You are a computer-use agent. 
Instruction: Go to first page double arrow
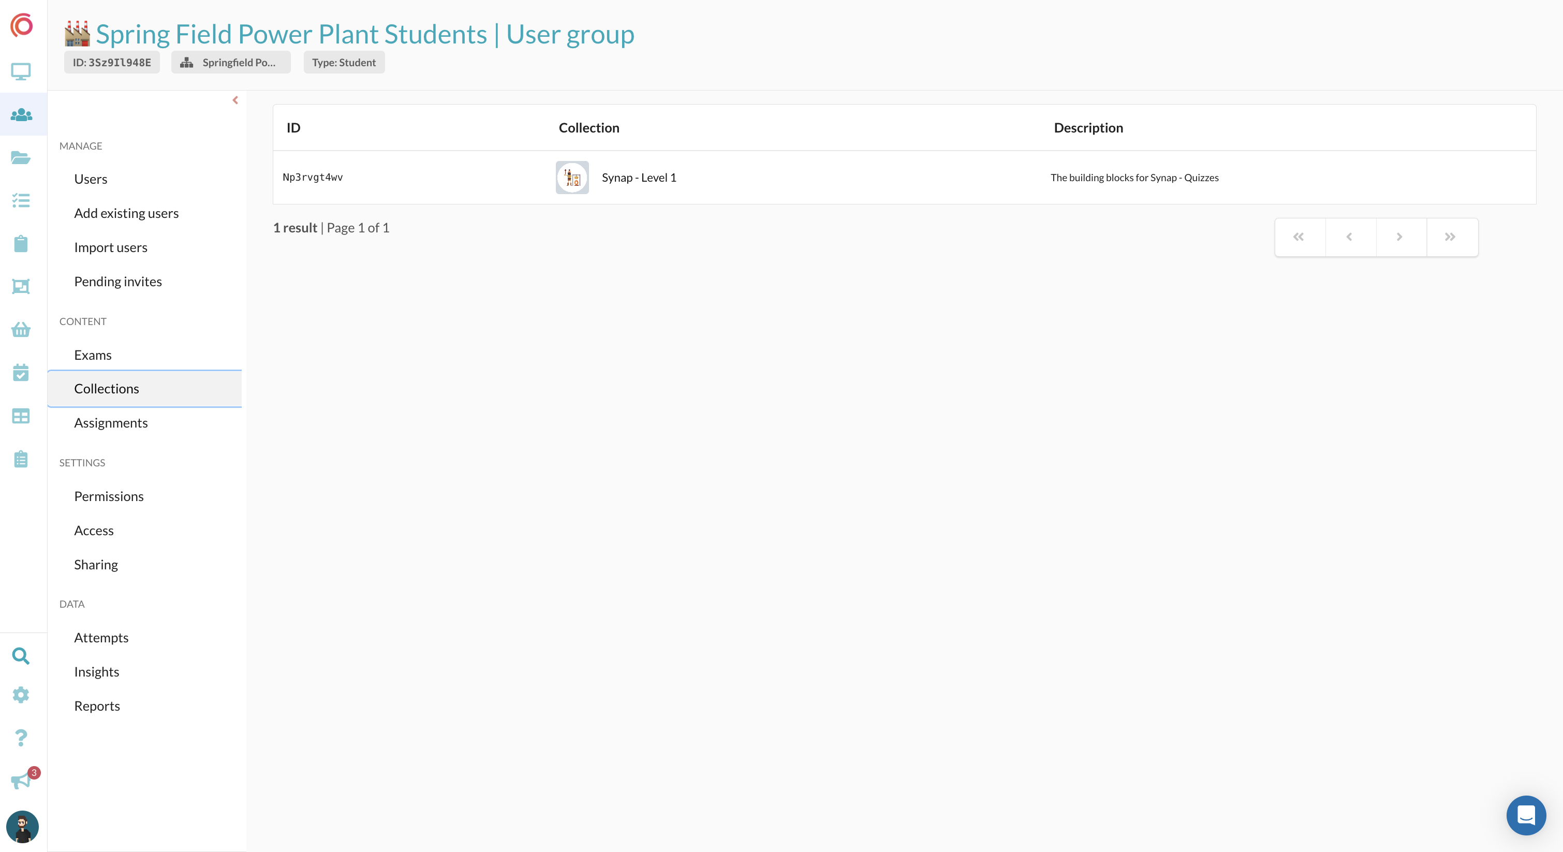pos(1299,237)
